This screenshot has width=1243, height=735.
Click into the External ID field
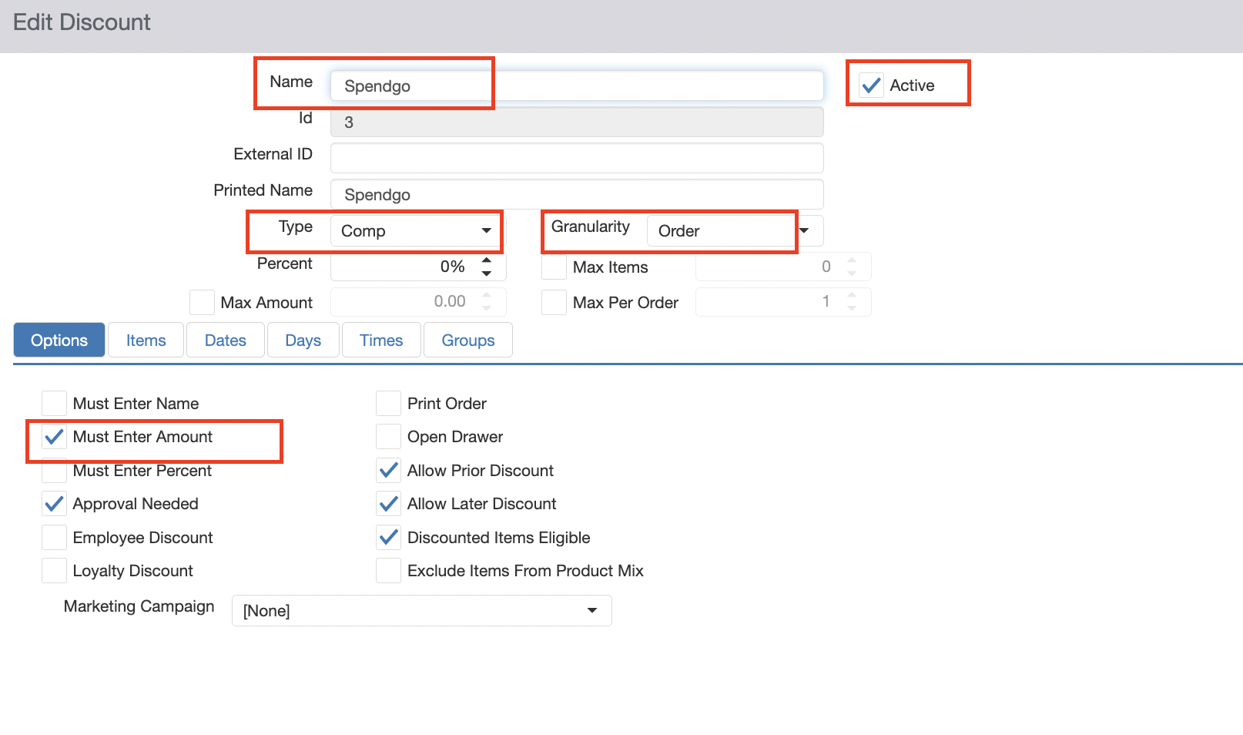point(576,158)
